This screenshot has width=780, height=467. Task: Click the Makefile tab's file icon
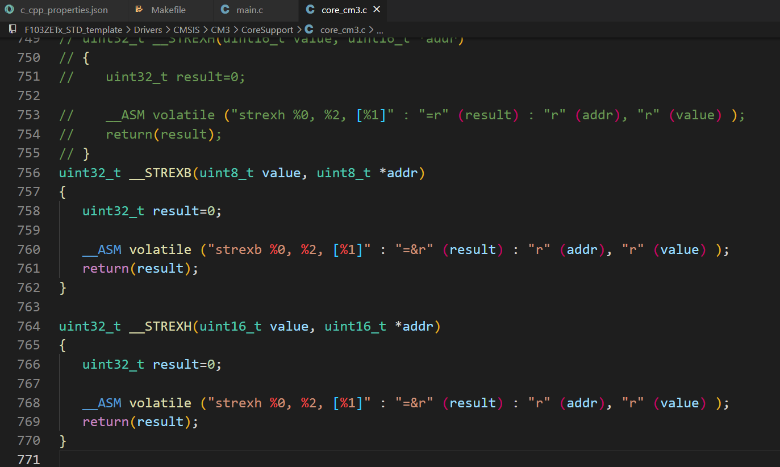coord(139,10)
